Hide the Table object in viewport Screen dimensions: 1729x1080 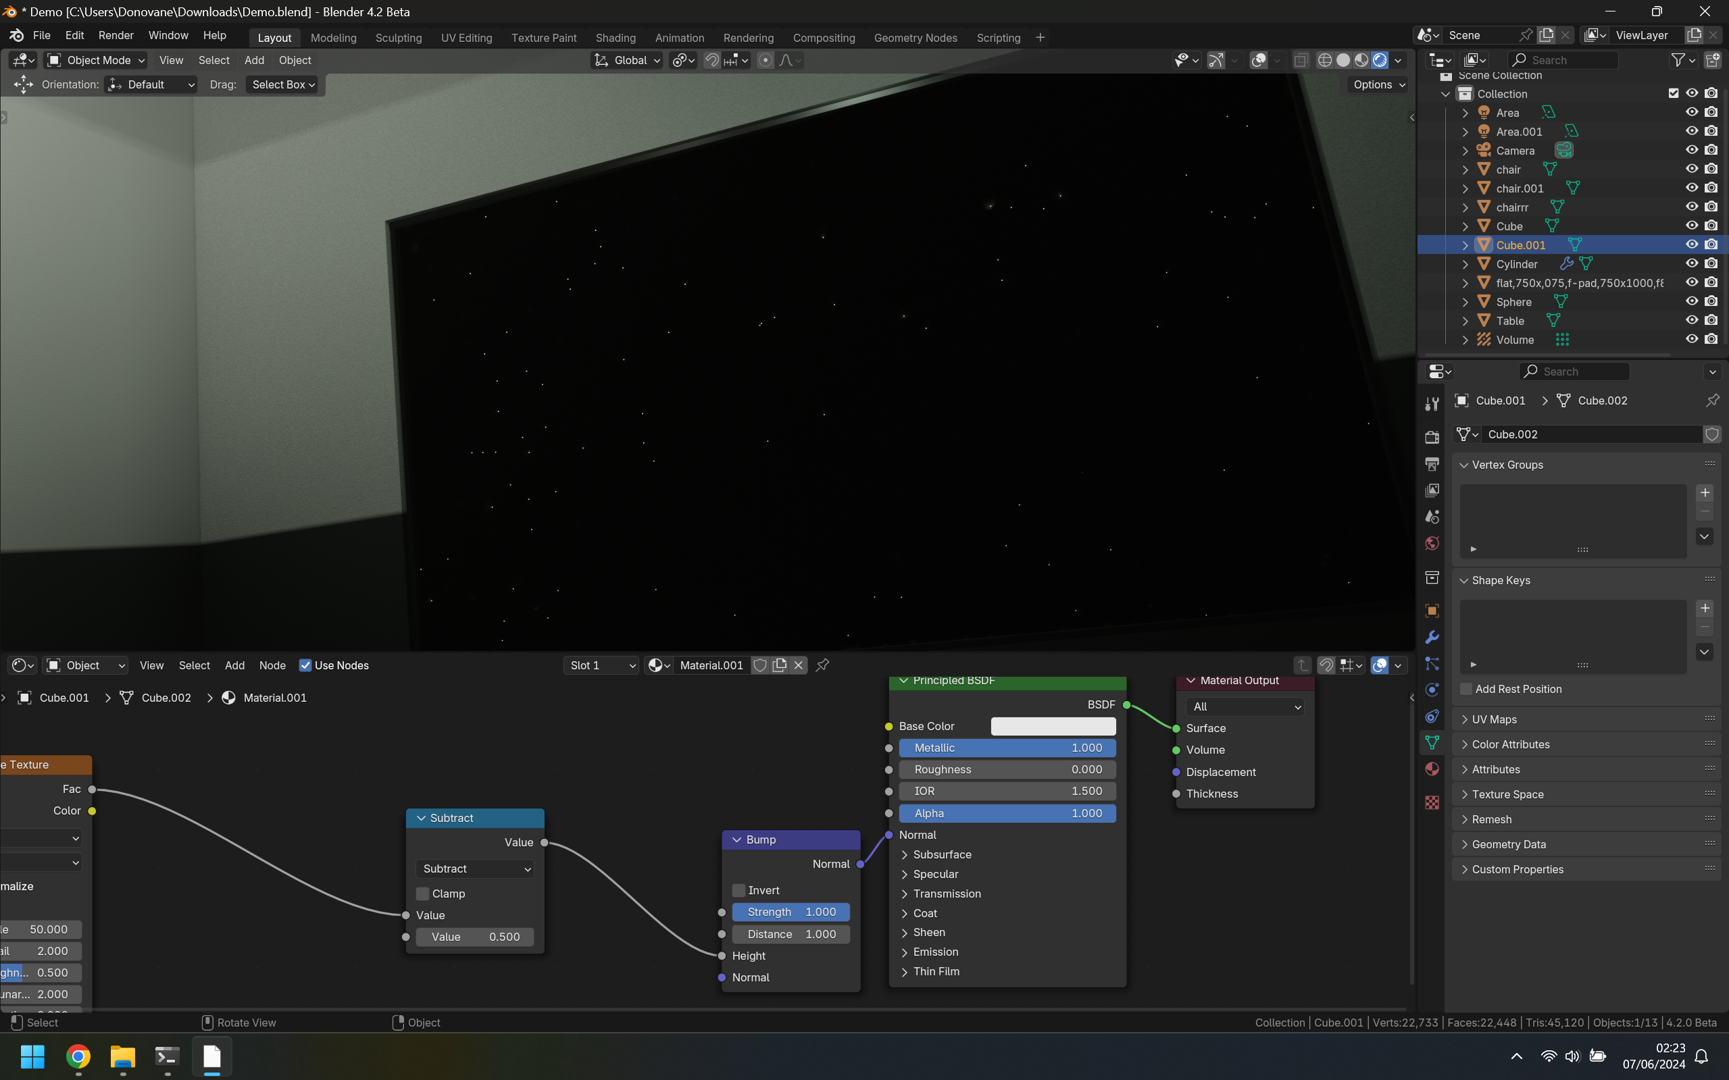pos(1691,321)
